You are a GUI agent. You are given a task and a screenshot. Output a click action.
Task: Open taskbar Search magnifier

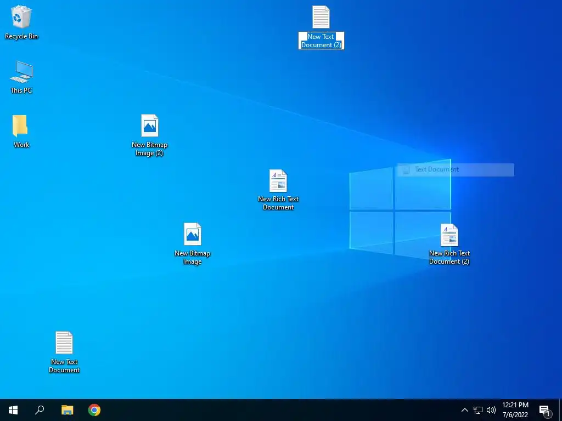coord(40,410)
